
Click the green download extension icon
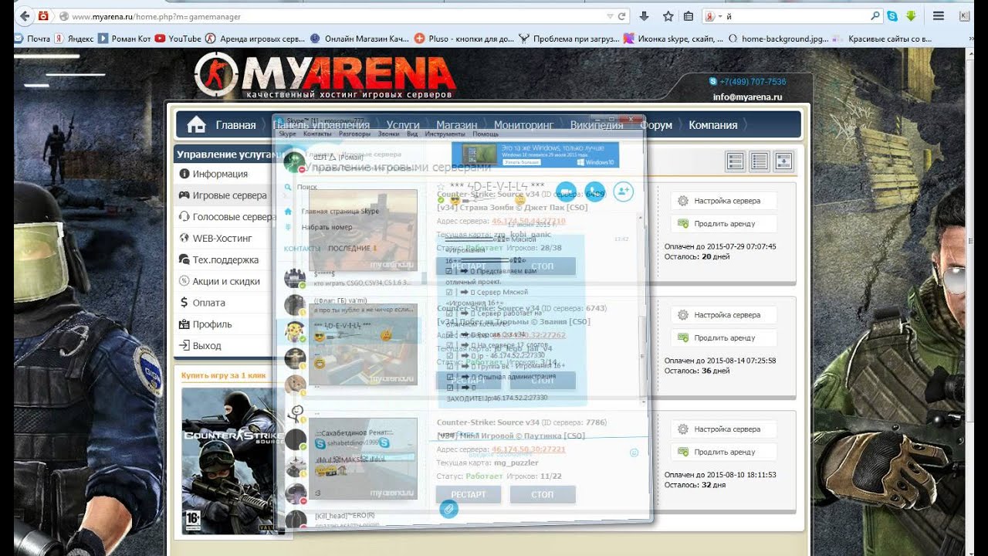pyautogui.click(x=912, y=15)
